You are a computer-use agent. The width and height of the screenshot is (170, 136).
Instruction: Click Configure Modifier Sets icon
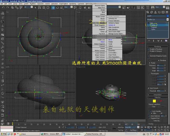pyautogui.click(x=166, y=41)
